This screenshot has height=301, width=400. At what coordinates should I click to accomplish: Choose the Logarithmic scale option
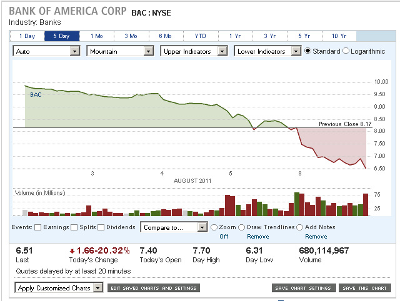point(346,51)
